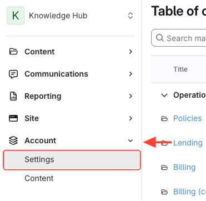Click the Knowledge Hub K logo
206x201 pixels.
[x=16, y=16]
